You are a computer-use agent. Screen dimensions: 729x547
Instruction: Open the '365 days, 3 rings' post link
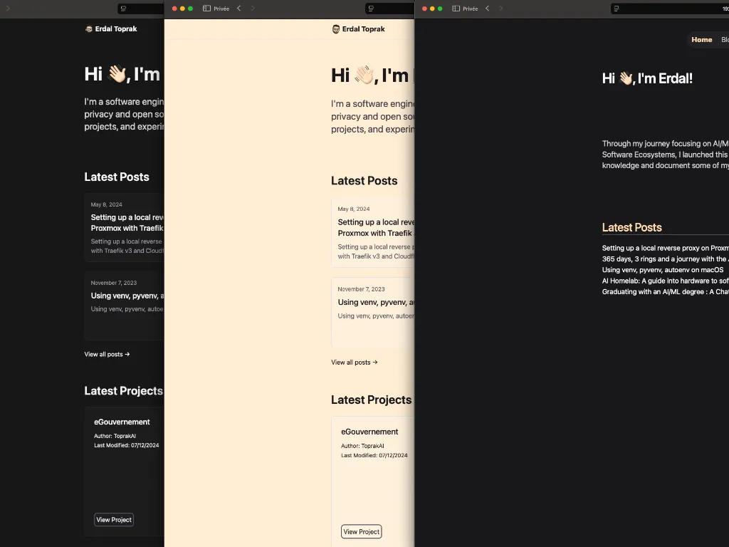click(664, 259)
